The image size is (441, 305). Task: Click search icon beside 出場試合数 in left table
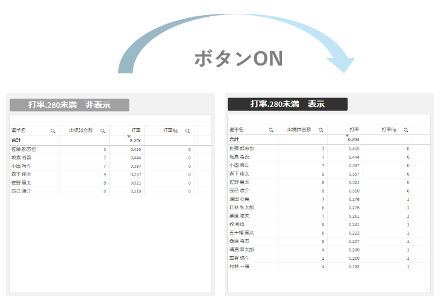click(x=102, y=131)
